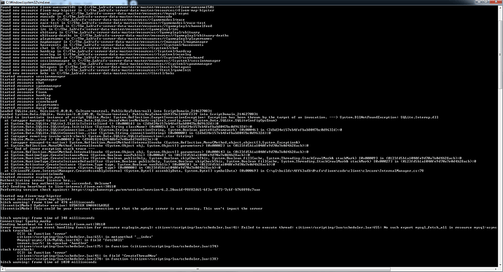Click the horizontal scrollbar left arrow
Screen dimensions: 503x272
(2, 269)
